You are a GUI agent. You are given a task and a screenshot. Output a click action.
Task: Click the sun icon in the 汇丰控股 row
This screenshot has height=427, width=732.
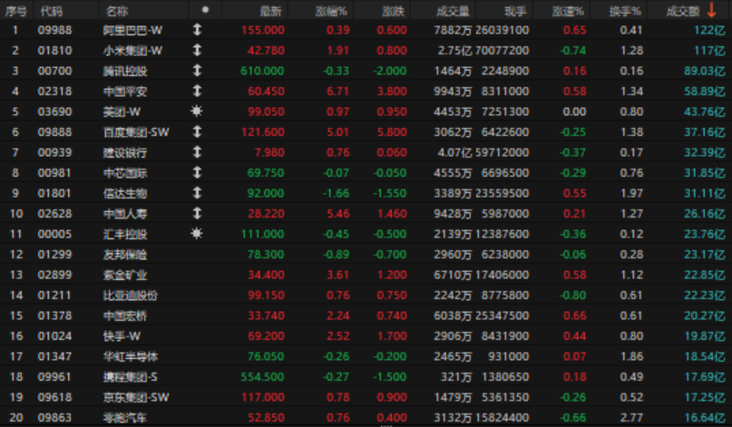tap(197, 233)
